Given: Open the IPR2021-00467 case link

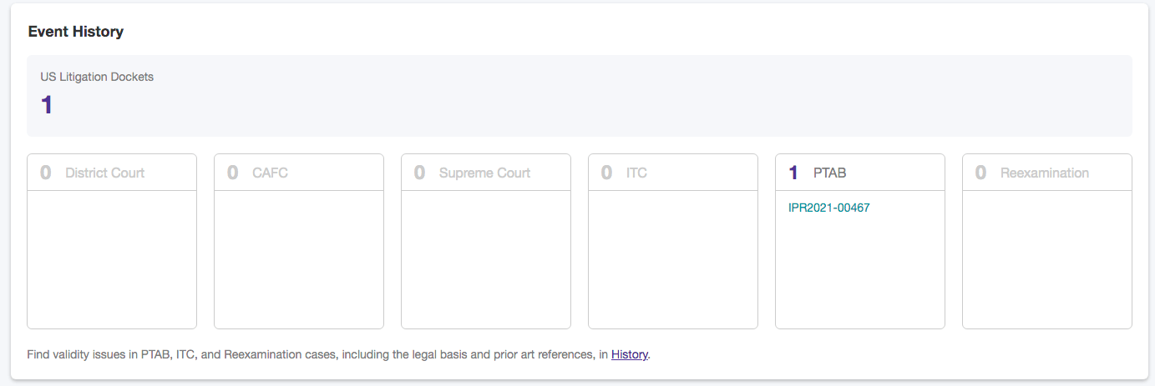Looking at the screenshot, I should (828, 208).
